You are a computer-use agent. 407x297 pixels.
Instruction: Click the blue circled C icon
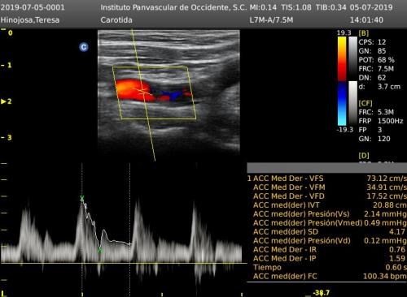[84, 47]
